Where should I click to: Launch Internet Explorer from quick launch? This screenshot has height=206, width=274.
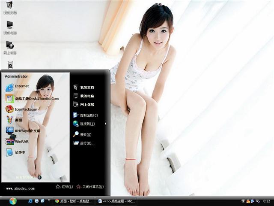click(30, 201)
